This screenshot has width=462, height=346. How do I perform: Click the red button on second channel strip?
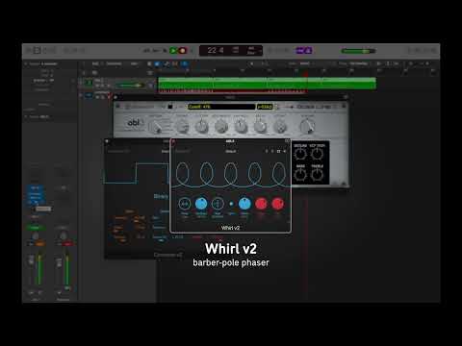tap(67, 244)
